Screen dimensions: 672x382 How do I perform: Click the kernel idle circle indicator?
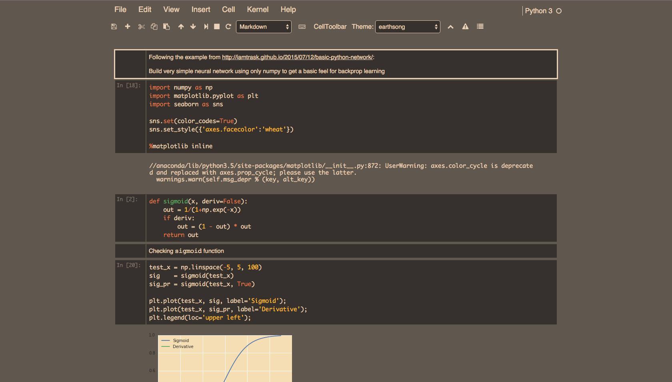coord(559,11)
